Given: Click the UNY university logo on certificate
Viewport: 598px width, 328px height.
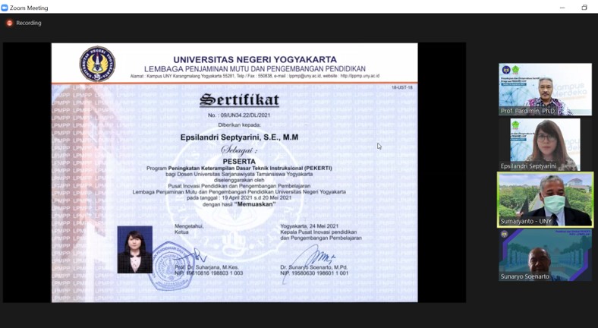Looking at the screenshot, I should point(97,64).
